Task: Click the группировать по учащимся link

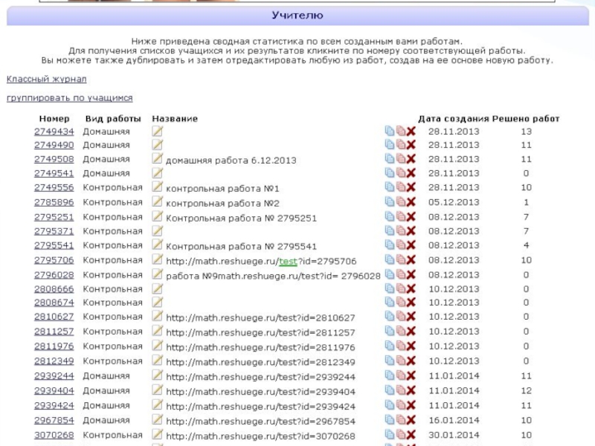Action: (x=69, y=98)
